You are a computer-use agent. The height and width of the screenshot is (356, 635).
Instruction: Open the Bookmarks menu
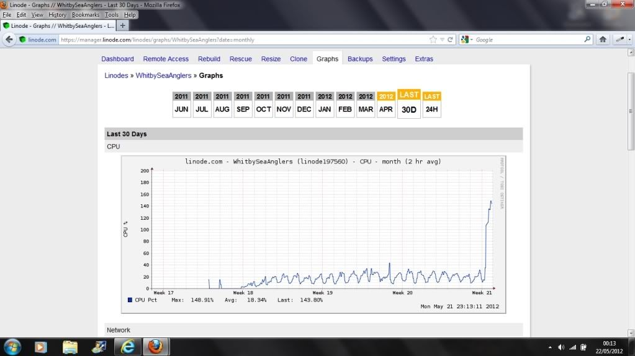tap(86, 14)
